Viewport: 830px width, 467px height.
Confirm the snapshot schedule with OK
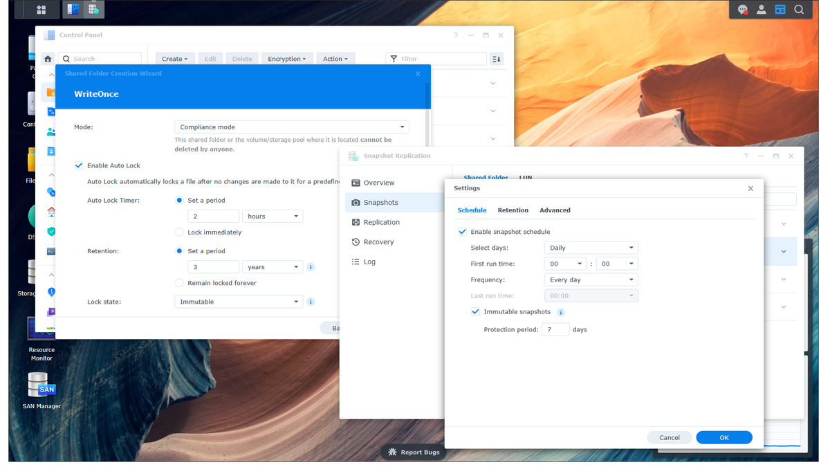(x=723, y=437)
